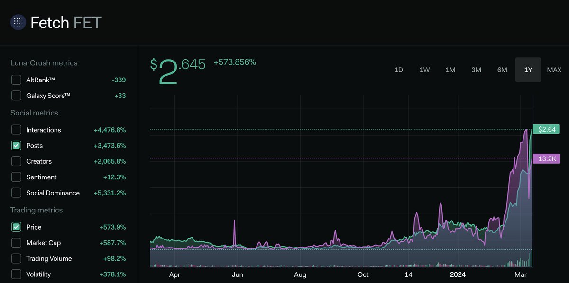
Task: Uncheck the Price checkbox
Action: click(16, 227)
